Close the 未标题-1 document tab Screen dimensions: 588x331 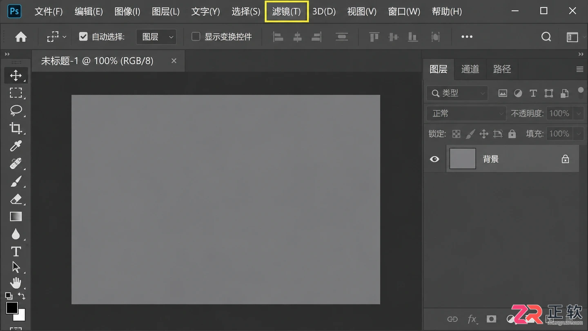174,61
